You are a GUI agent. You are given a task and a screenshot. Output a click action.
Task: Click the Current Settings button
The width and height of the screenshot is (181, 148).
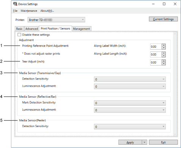[163, 19]
